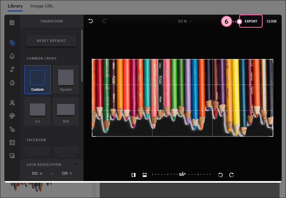
Task: Open the Frames icon
Action: (12, 143)
